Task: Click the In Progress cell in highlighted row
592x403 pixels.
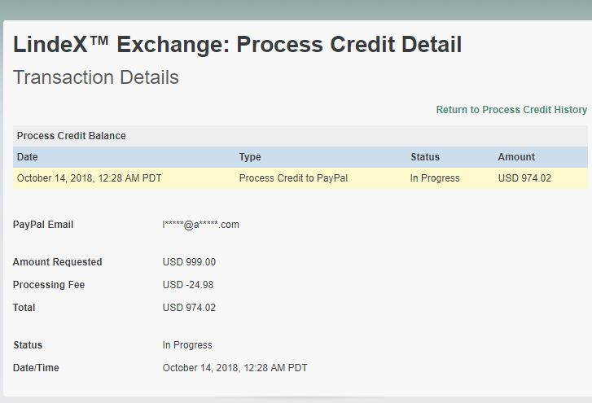Action: (435, 178)
